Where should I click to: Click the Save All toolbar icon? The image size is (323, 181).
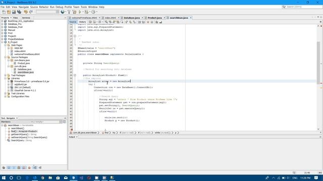(19, 12)
